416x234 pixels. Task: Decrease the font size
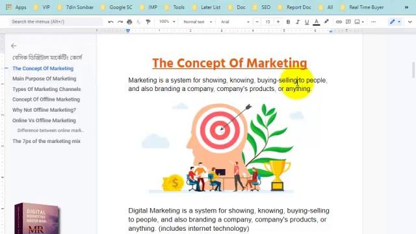point(257,21)
